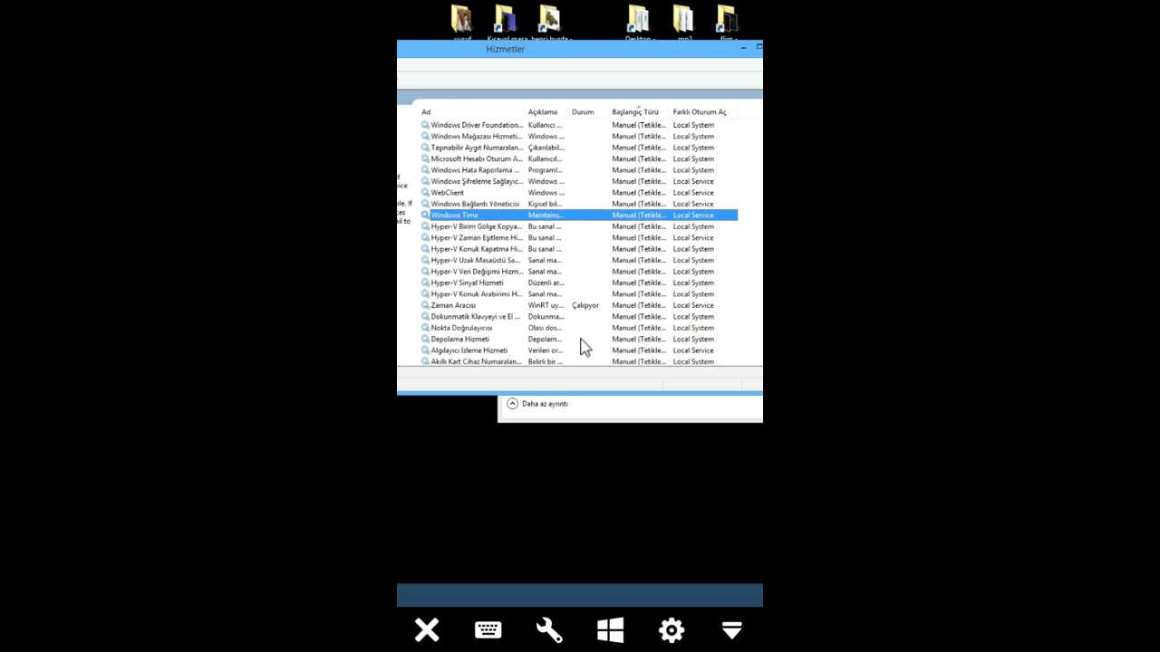Screen dimensions: 1160x652
Task: Click 'Programl...' description cell
Action: (x=545, y=169)
